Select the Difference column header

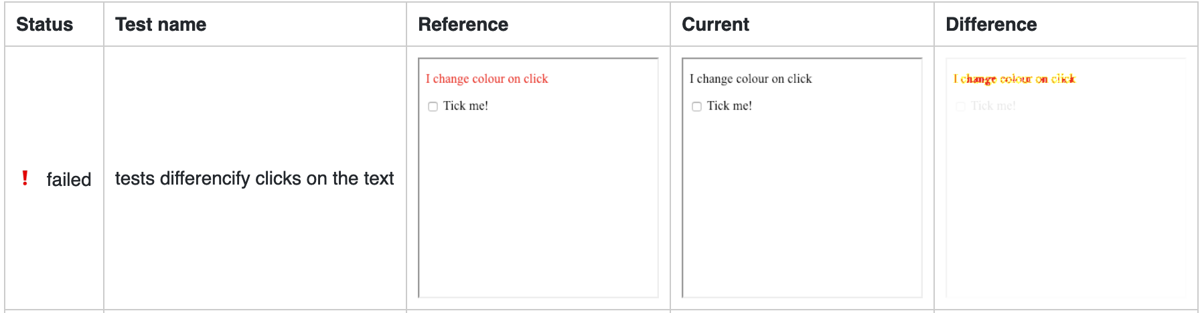991,25
